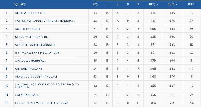Image resolution: width=201 pixels, height=107 pixels.
Task: Open CERCLE SEINO METROPOLITAIN (N2M) link
Action: (42, 103)
